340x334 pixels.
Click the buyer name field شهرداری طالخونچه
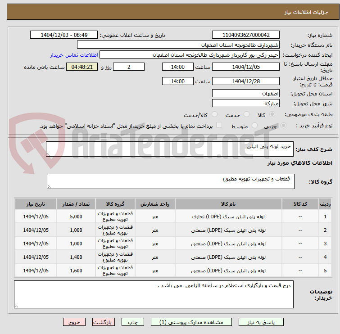coord(178,45)
